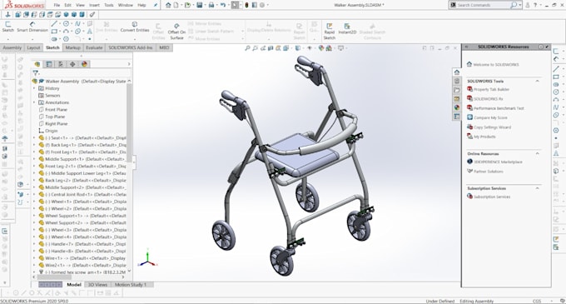Click the Rebuild traffic light icon
This screenshot has width=566, height=304.
pos(246,5)
